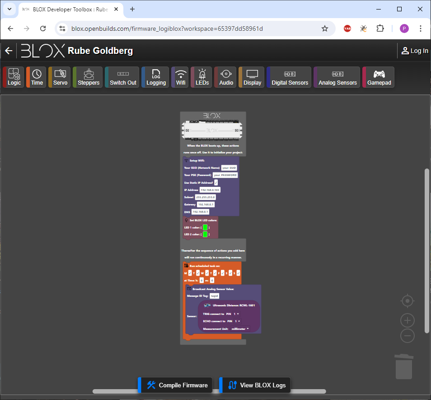Open the ECHO pin dropdown
This screenshot has height=400, width=431.
[x=237, y=321]
